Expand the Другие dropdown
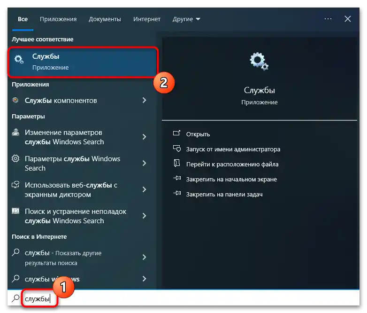Image resolution: width=367 pixels, height=313 pixels. click(186, 19)
